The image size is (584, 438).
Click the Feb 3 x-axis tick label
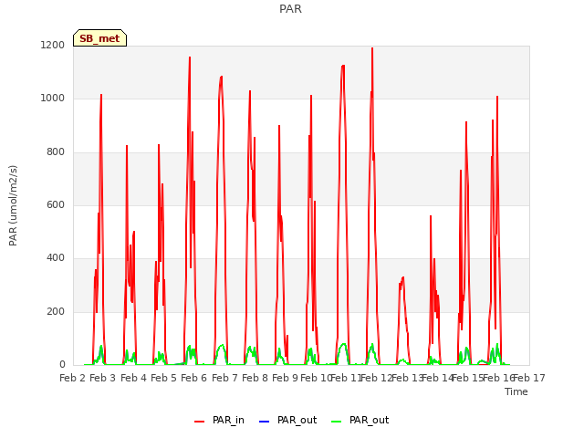(103, 378)
